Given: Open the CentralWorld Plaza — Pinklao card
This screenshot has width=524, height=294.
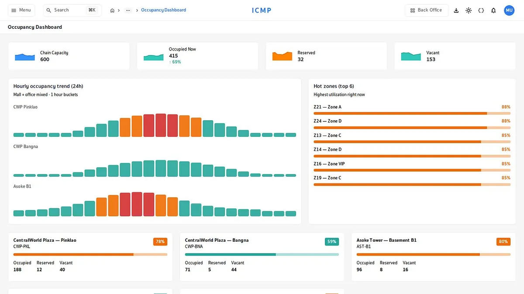Looking at the screenshot, I should coord(90,257).
